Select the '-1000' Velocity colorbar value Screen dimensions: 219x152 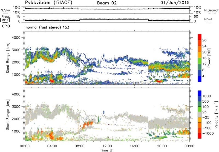point(208,133)
